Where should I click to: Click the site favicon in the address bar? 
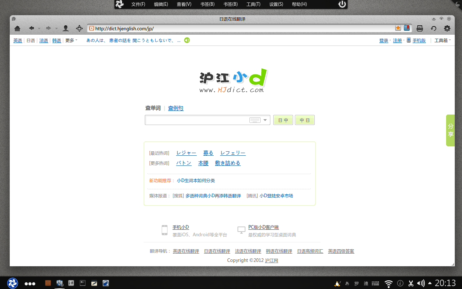coord(92,28)
